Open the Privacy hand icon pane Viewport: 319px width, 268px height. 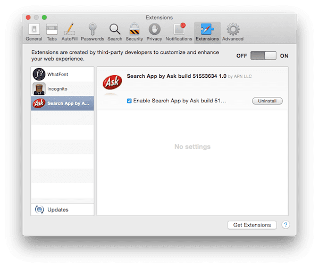(154, 31)
